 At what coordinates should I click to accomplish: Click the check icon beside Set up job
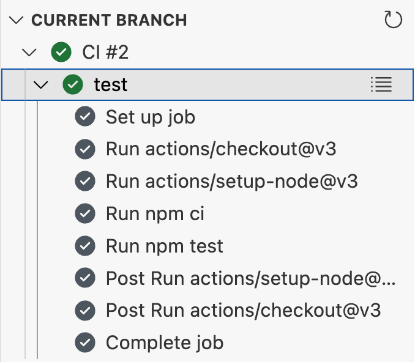coord(84,117)
